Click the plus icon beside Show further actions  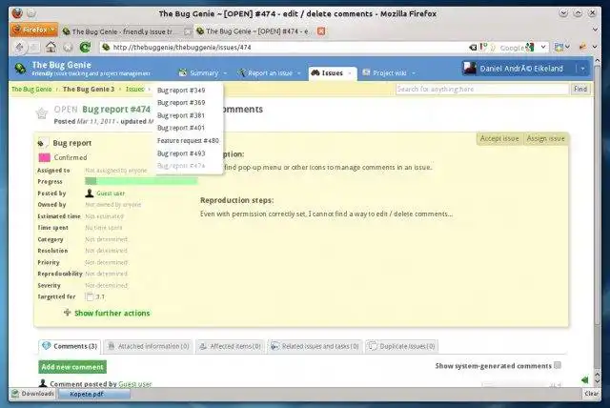[68, 313]
